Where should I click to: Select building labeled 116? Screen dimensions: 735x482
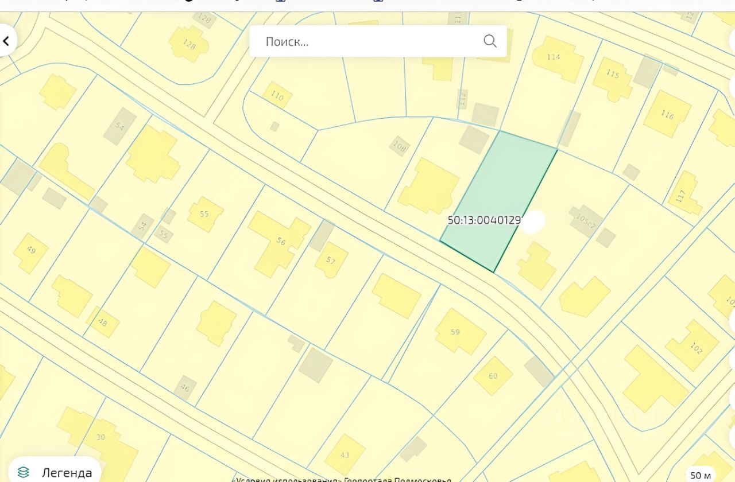tap(667, 115)
